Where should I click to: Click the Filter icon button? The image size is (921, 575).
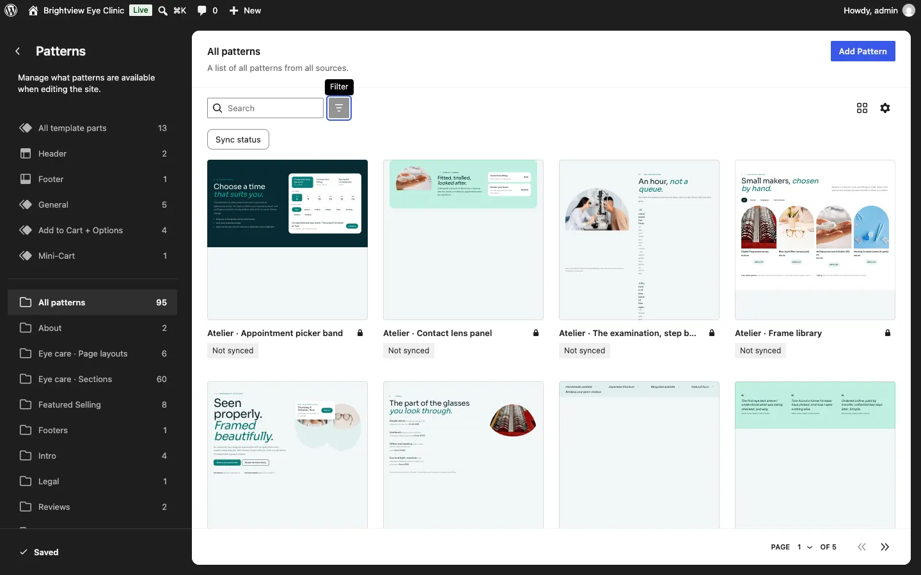point(339,108)
